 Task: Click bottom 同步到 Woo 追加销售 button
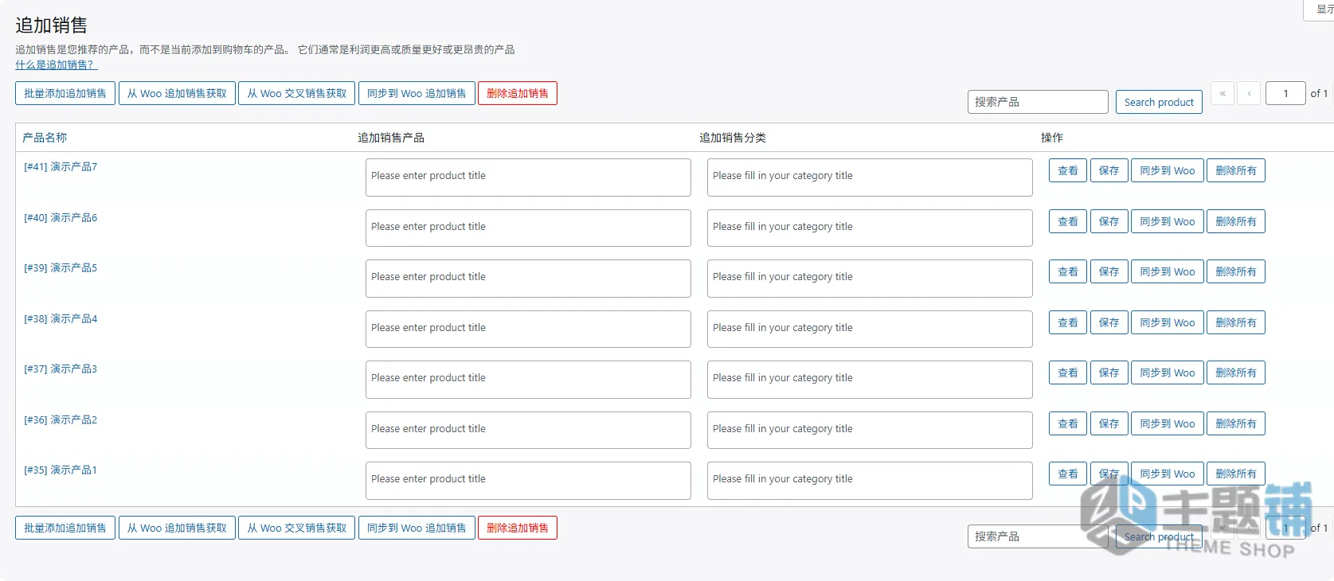[417, 528]
